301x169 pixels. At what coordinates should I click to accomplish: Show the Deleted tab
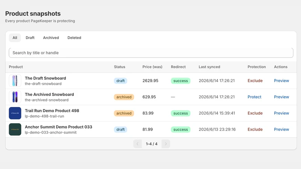(74, 38)
